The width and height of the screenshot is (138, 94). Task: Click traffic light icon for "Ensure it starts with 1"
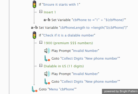34,4
